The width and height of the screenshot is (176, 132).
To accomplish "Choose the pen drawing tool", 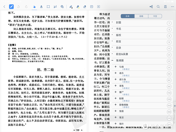I will 71,7.
